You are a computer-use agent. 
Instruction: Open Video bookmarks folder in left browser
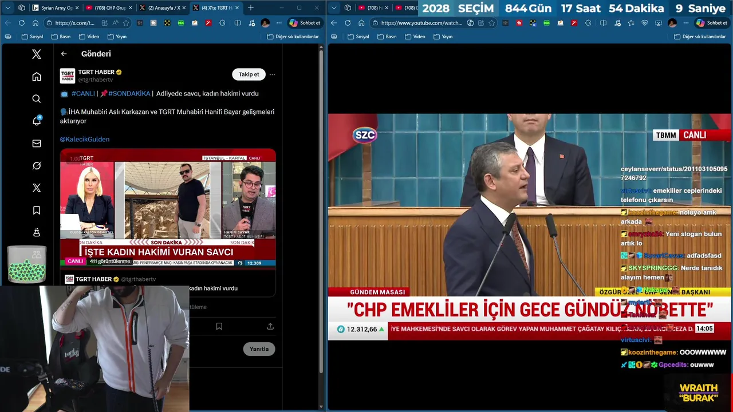click(x=89, y=37)
